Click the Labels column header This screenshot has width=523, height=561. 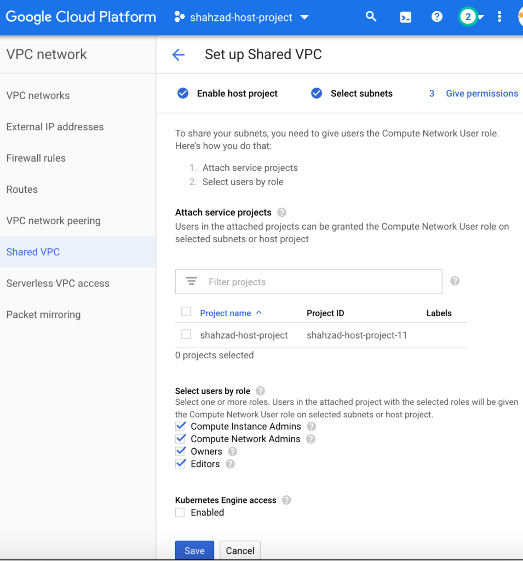[439, 313]
